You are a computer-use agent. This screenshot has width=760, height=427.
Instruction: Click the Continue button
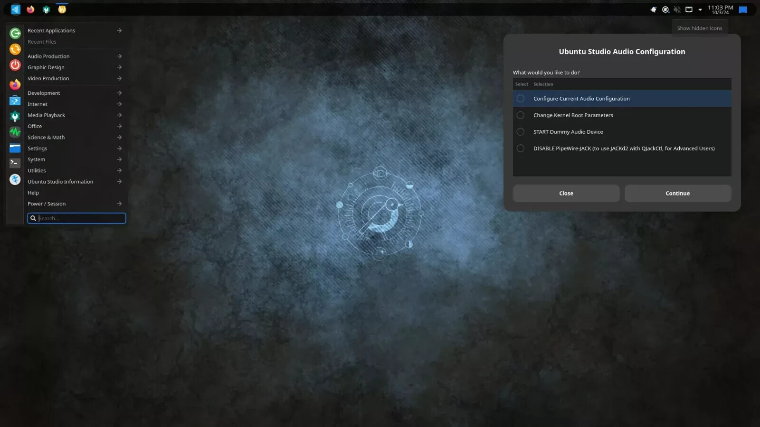point(677,194)
